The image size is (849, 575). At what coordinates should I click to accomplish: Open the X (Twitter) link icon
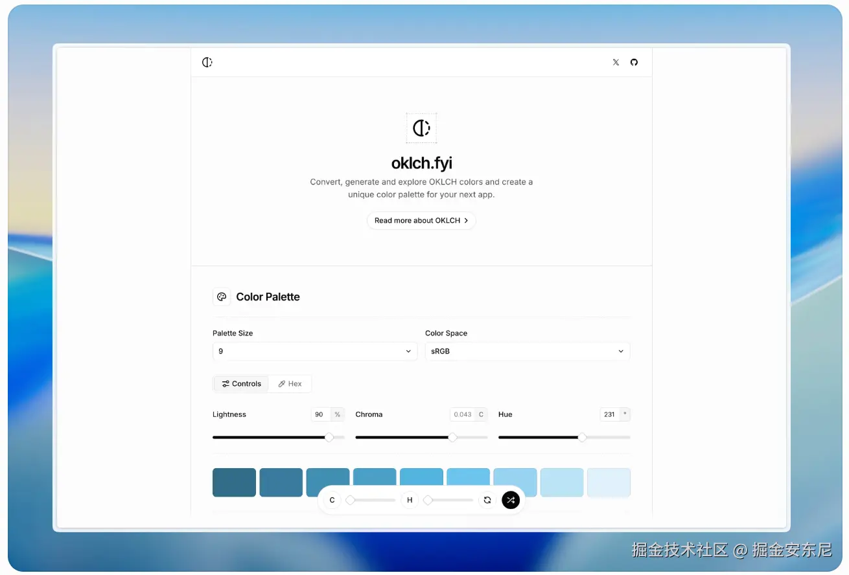tap(616, 62)
